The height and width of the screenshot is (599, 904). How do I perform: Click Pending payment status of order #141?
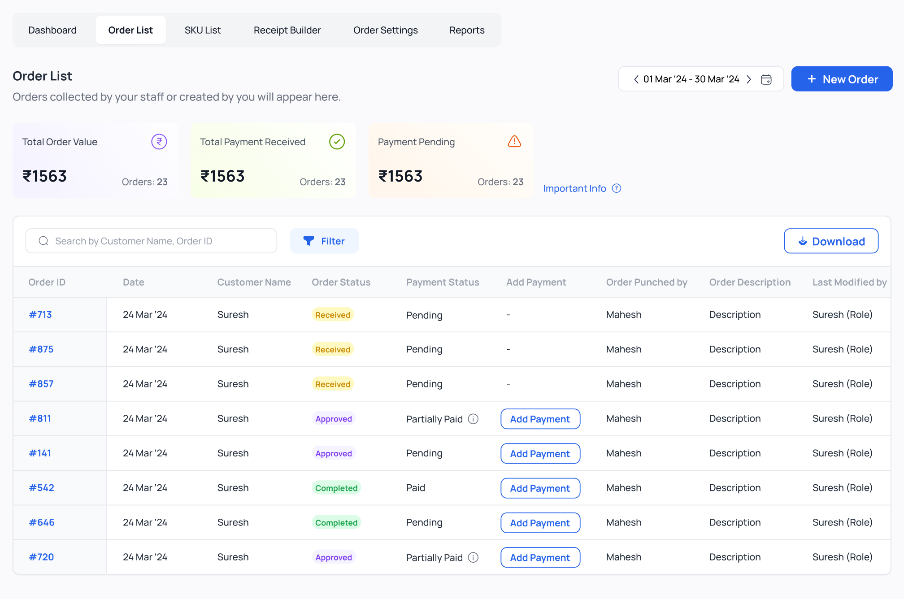424,453
